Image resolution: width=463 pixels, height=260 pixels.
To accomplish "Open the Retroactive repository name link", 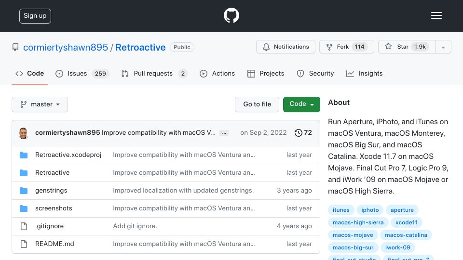I will pos(140,47).
